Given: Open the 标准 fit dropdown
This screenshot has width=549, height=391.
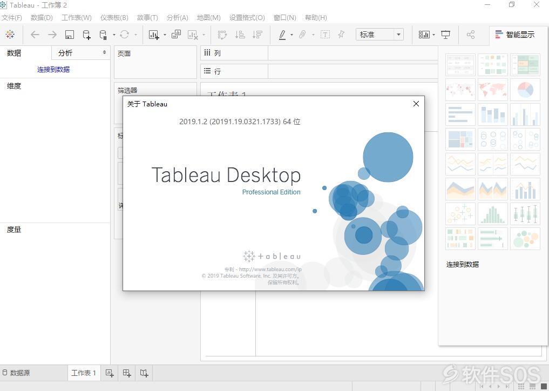Looking at the screenshot, I should pyautogui.click(x=379, y=35).
